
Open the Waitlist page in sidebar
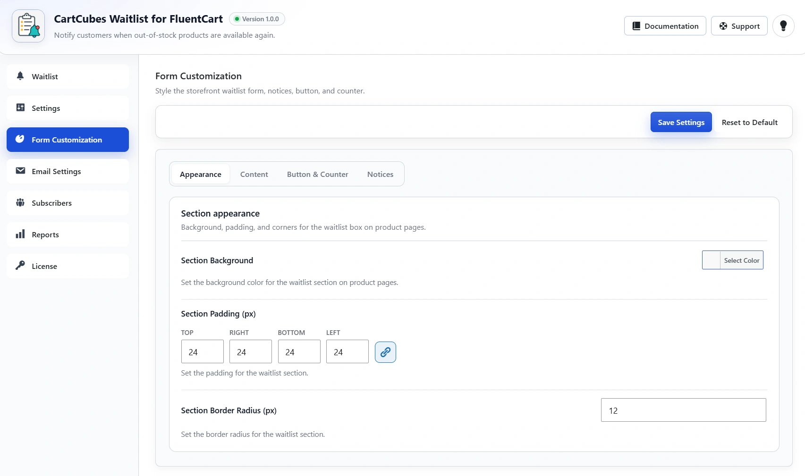point(68,76)
